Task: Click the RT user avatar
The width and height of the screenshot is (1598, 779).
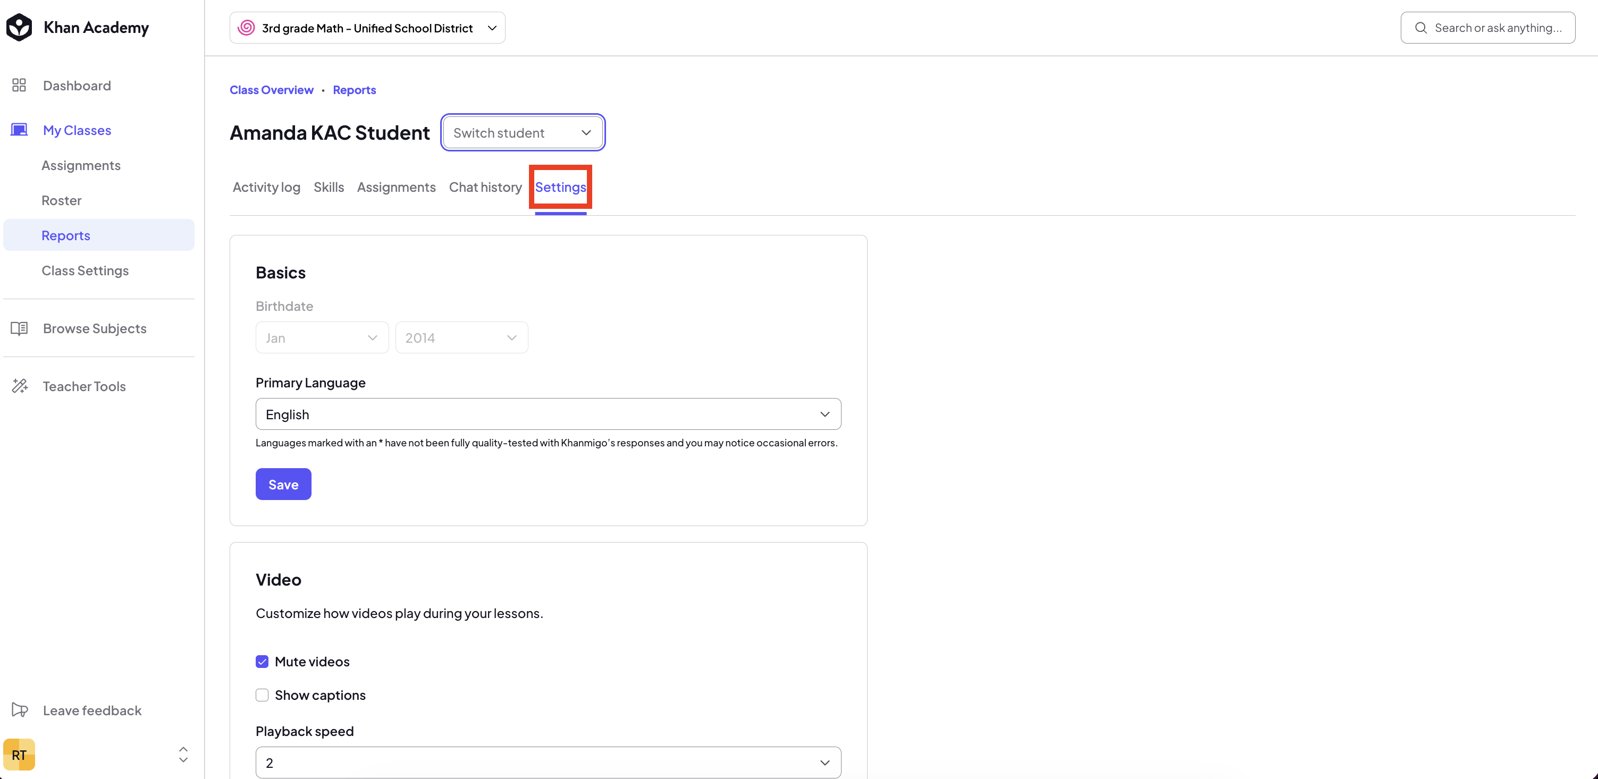Action: 19,755
